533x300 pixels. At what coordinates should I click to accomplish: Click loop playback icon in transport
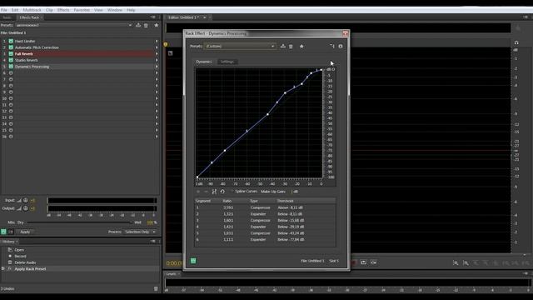coord(363,262)
